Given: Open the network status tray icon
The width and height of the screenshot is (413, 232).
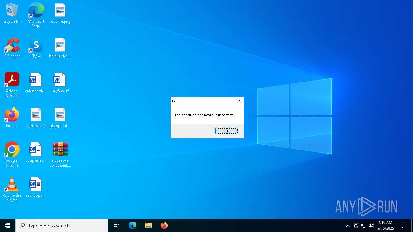Looking at the screenshot, I should click(364, 226).
